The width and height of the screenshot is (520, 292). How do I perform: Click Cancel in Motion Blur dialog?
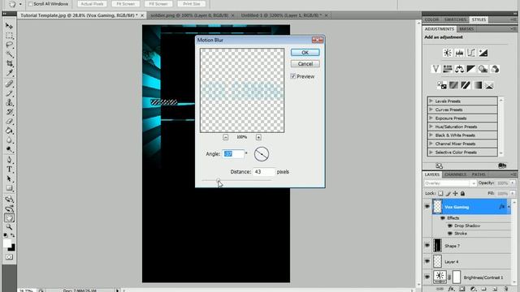point(305,64)
